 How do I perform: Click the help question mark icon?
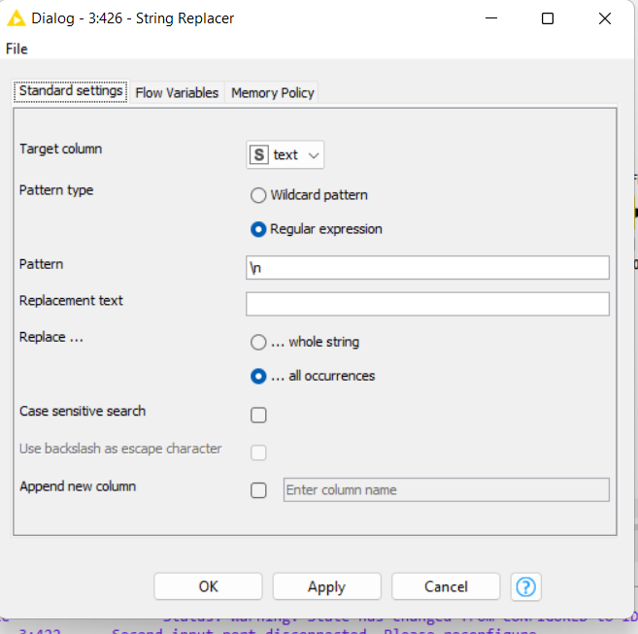[526, 586]
